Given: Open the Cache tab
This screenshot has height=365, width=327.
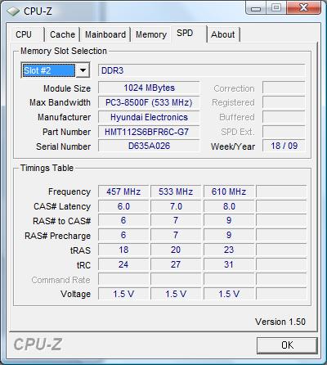Looking at the screenshot, I should point(62,34).
